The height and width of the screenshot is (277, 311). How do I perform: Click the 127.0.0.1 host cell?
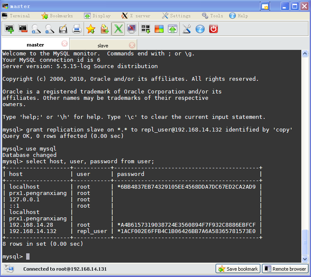(x=24, y=200)
